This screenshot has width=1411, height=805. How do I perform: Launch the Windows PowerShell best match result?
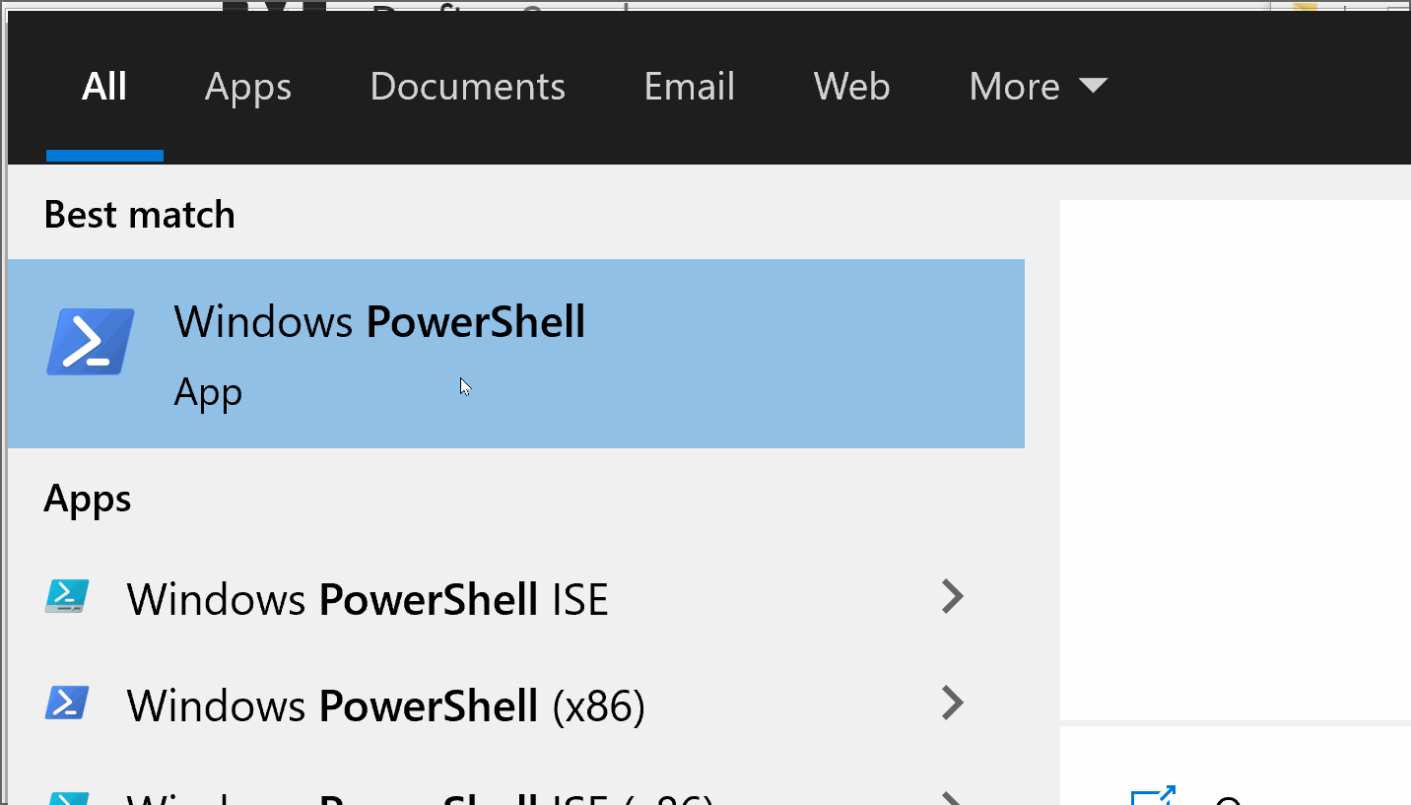pyautogui.click(x=379, y=321)
